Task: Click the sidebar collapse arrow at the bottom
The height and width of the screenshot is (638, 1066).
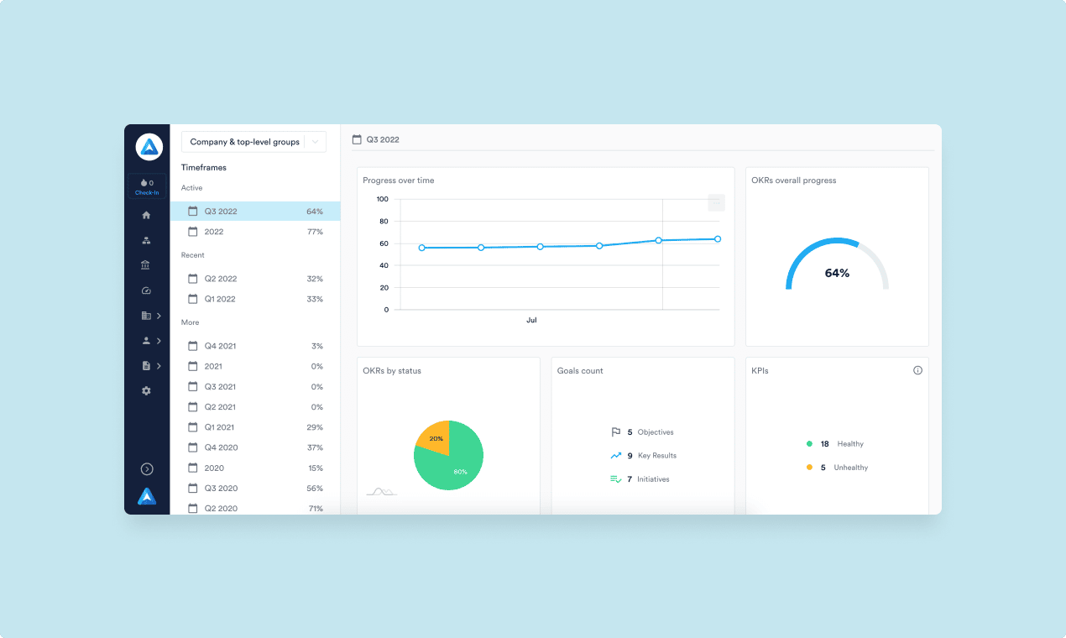Action: (147, 468)
